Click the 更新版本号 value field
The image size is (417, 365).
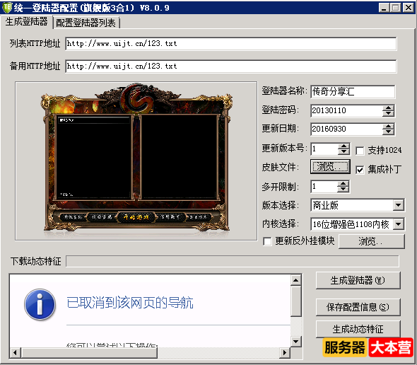(324, 149)
